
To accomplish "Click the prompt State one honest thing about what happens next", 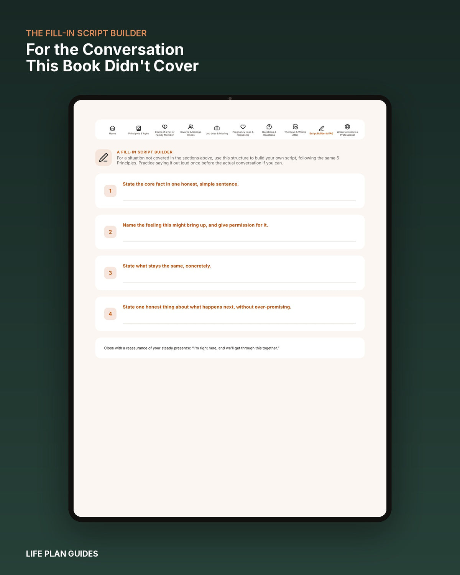I will pos(207,307).
